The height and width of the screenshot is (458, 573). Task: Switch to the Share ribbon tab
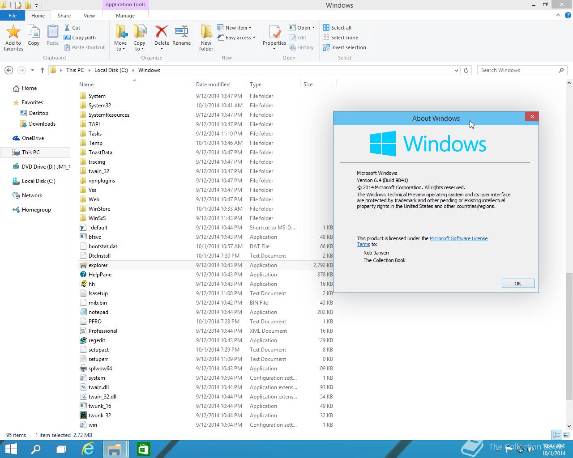[64, 15]
